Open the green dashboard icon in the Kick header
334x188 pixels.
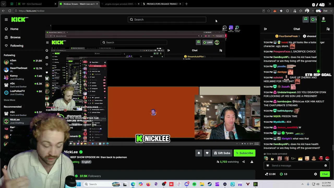306,19
